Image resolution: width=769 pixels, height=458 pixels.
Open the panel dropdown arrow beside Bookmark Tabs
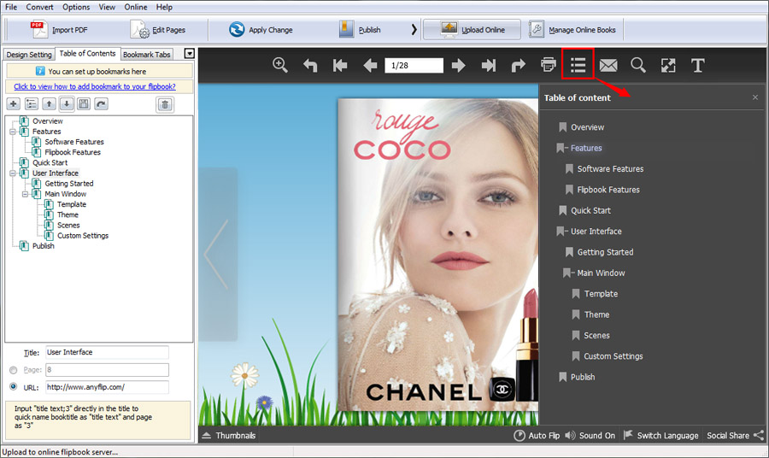point(189,54)
